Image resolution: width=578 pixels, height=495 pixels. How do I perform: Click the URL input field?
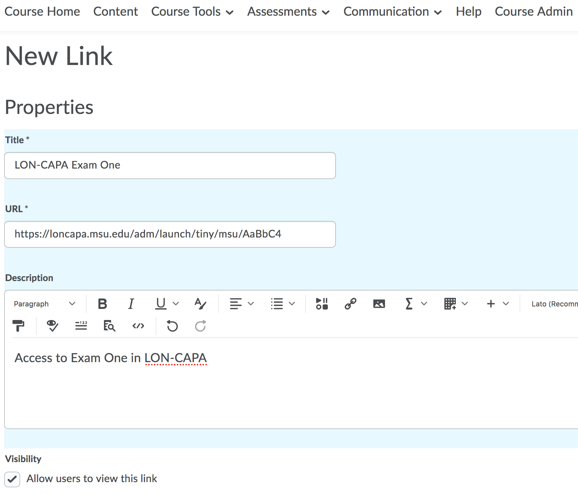tap(170, 234)
